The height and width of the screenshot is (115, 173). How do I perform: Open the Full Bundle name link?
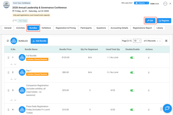click(x=31, y=56)
